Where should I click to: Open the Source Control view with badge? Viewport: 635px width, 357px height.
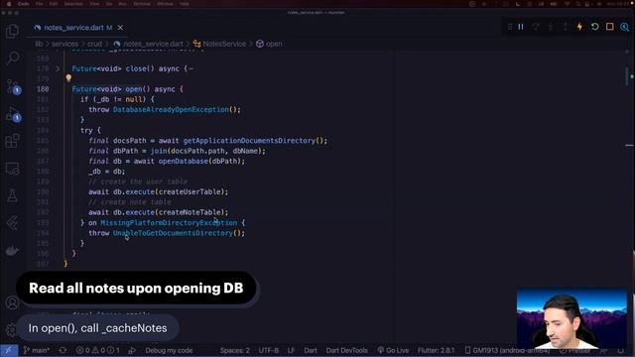13,86
